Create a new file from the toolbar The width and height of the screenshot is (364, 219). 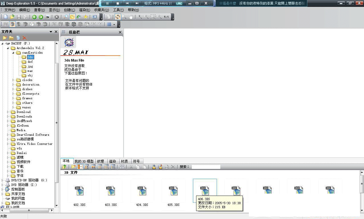5,17
